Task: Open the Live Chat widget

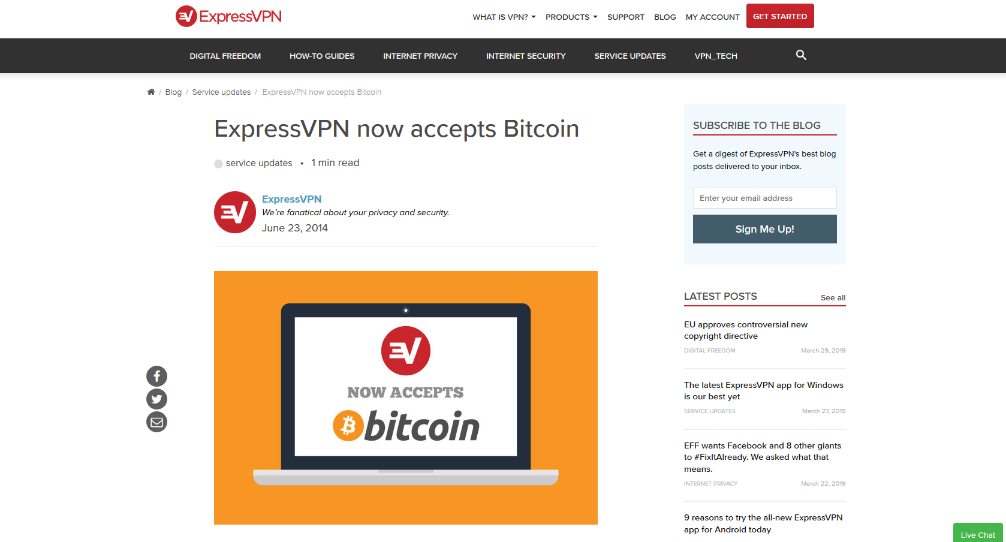Action: (978, 534)
